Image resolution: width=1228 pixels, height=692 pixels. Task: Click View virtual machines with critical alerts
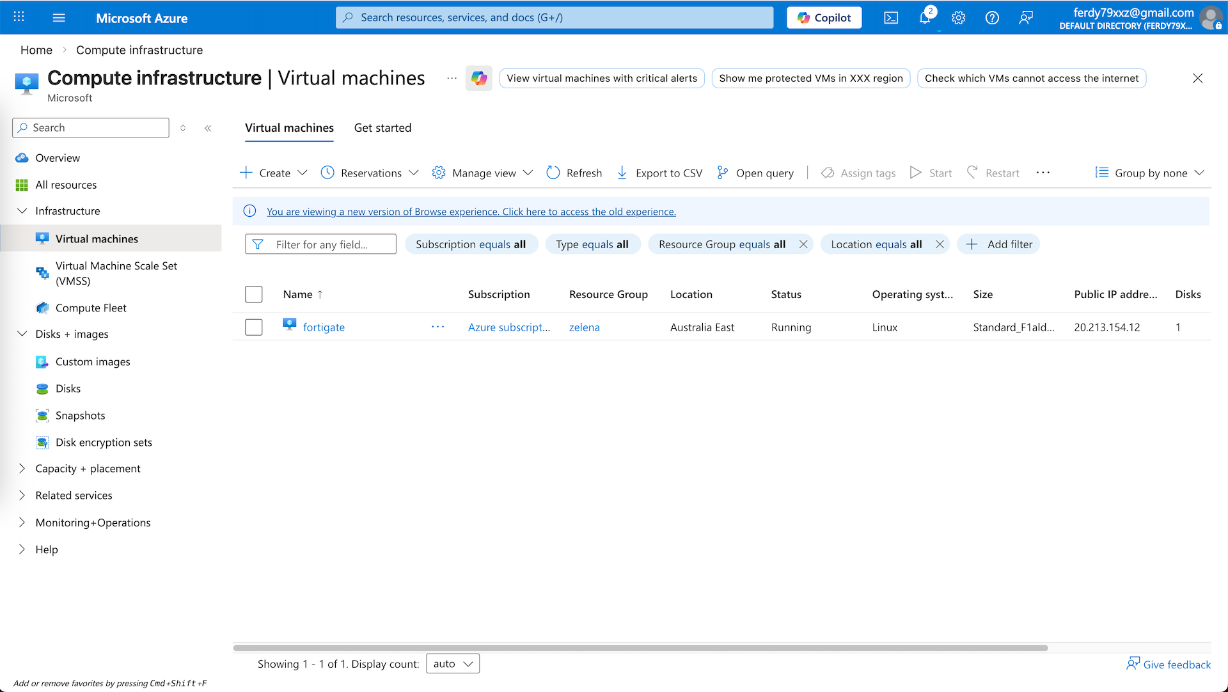coord(602,78)
